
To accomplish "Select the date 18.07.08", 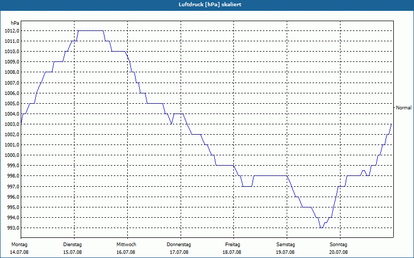I will [232, 252].
